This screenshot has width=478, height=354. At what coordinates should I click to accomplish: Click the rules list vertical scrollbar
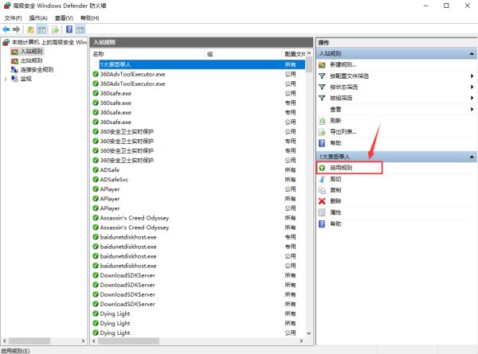point(309,199)
